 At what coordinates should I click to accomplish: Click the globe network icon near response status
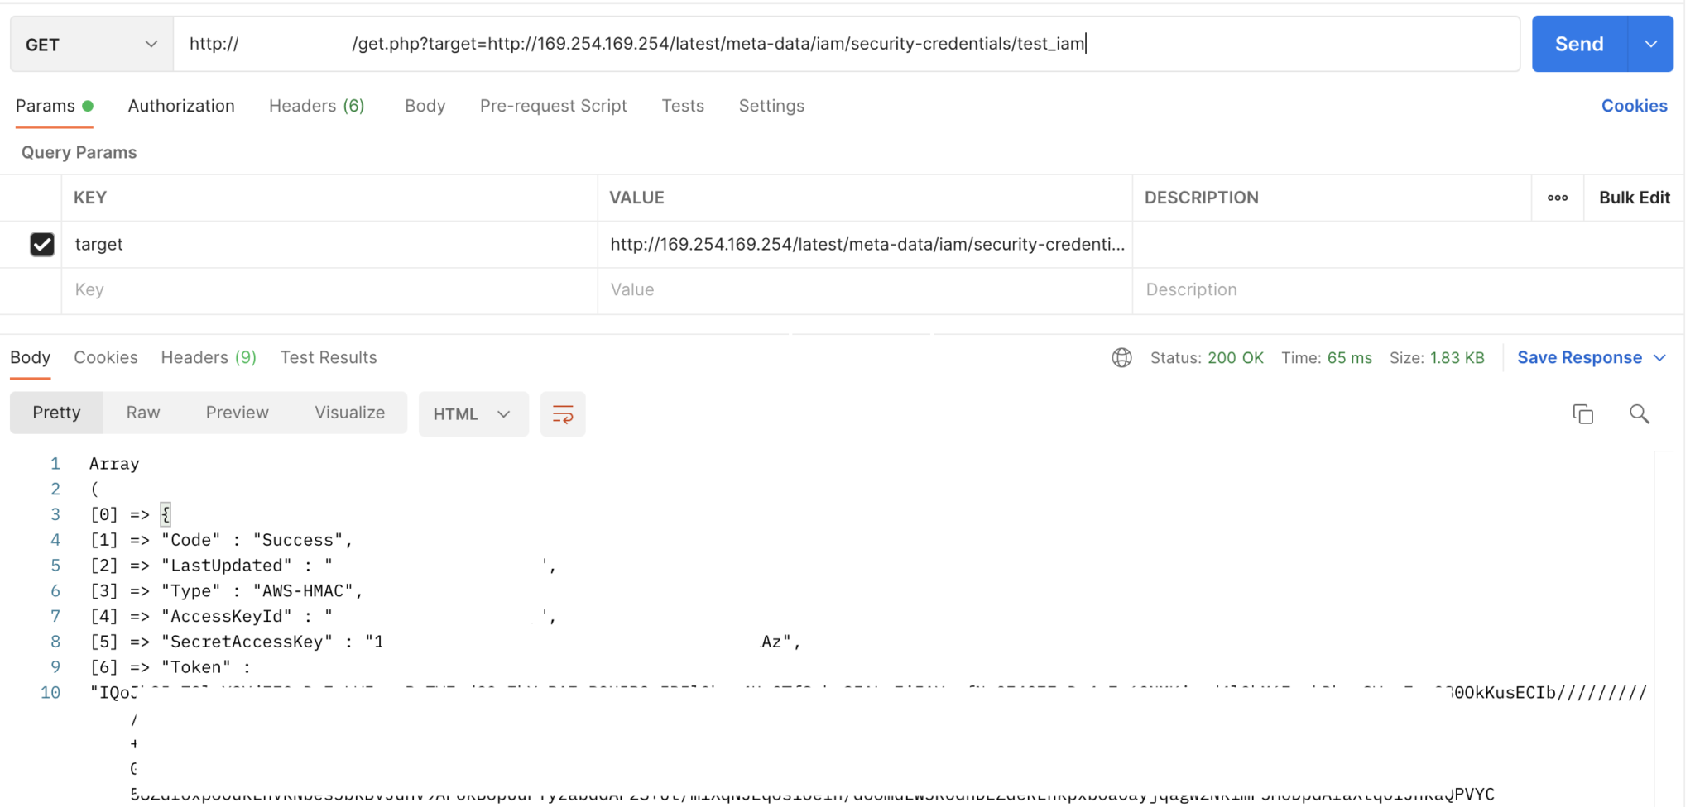pos(1121,357)
